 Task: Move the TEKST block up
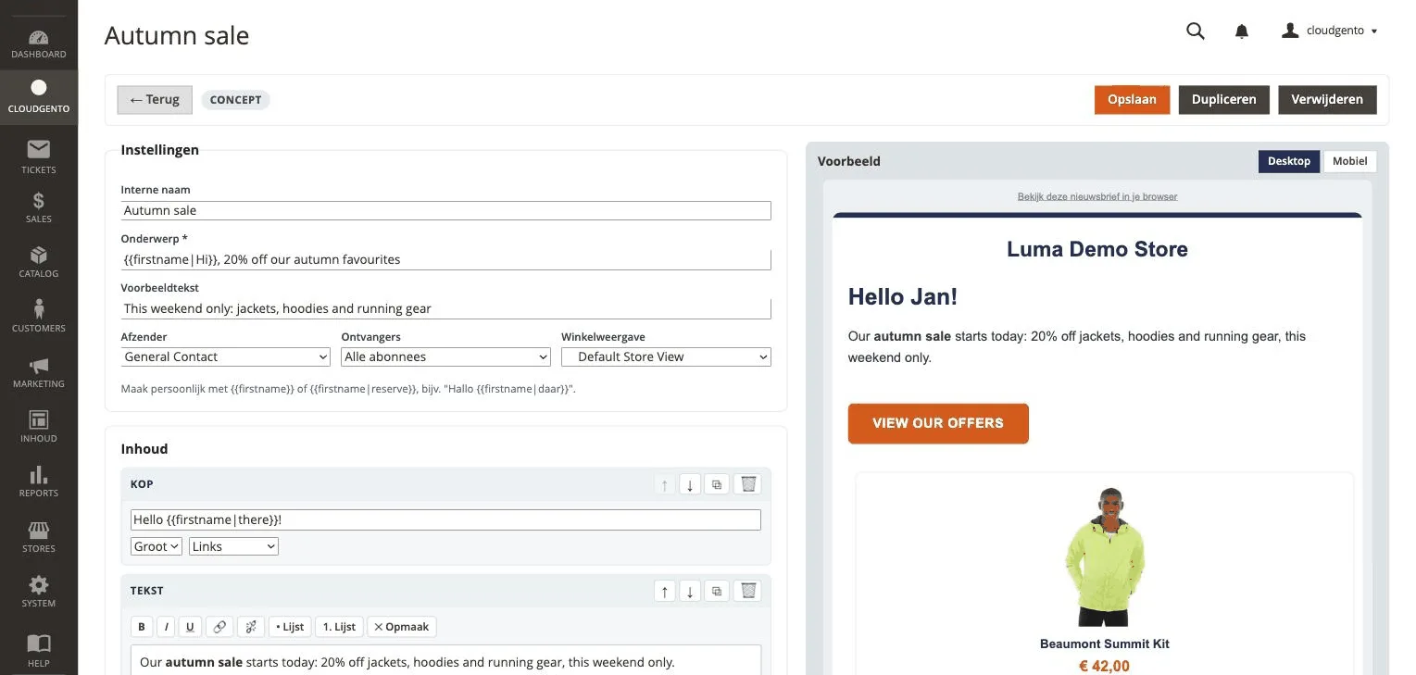coord(664,591)
